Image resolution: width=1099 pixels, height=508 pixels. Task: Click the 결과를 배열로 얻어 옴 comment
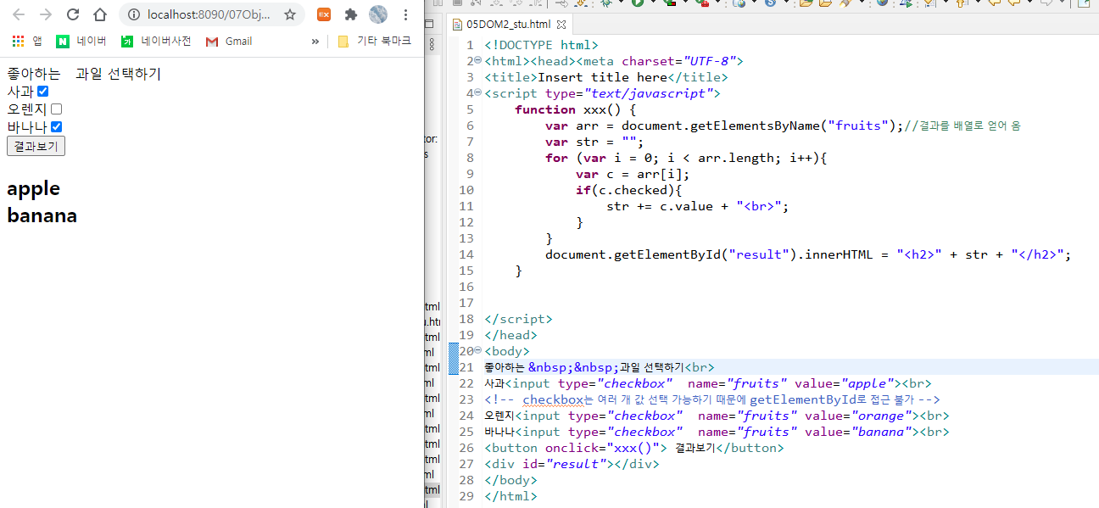pyautogui.click(x=962, y=126)
